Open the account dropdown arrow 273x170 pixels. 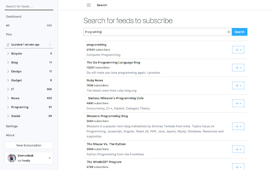click(x=50, y=158)
